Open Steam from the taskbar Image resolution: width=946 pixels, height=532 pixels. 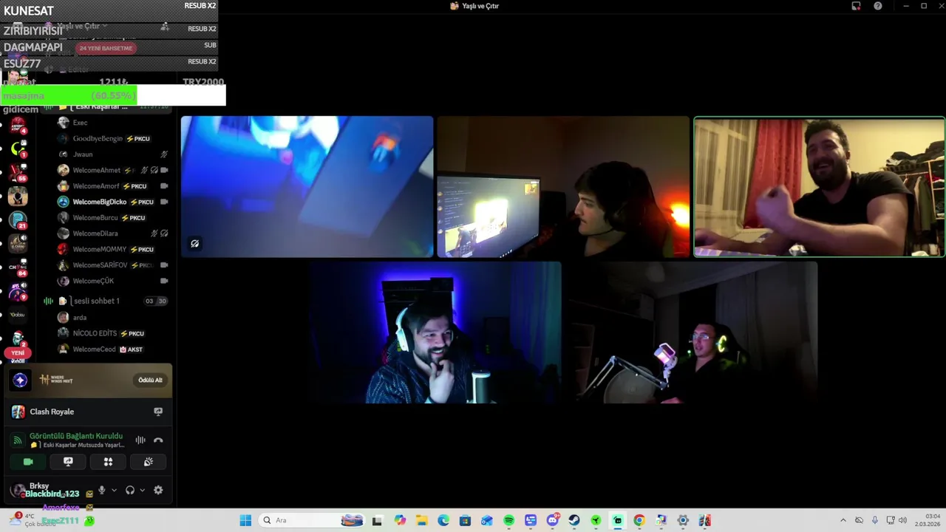(574, 520)
